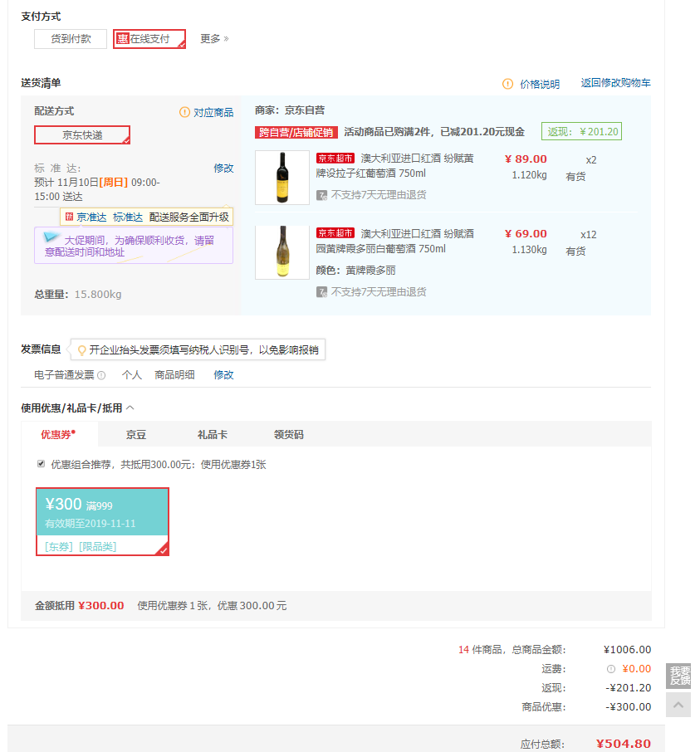Open 纷赋酒园黄牌霞多丽白葡萄酒 product title

click(394, 242)
